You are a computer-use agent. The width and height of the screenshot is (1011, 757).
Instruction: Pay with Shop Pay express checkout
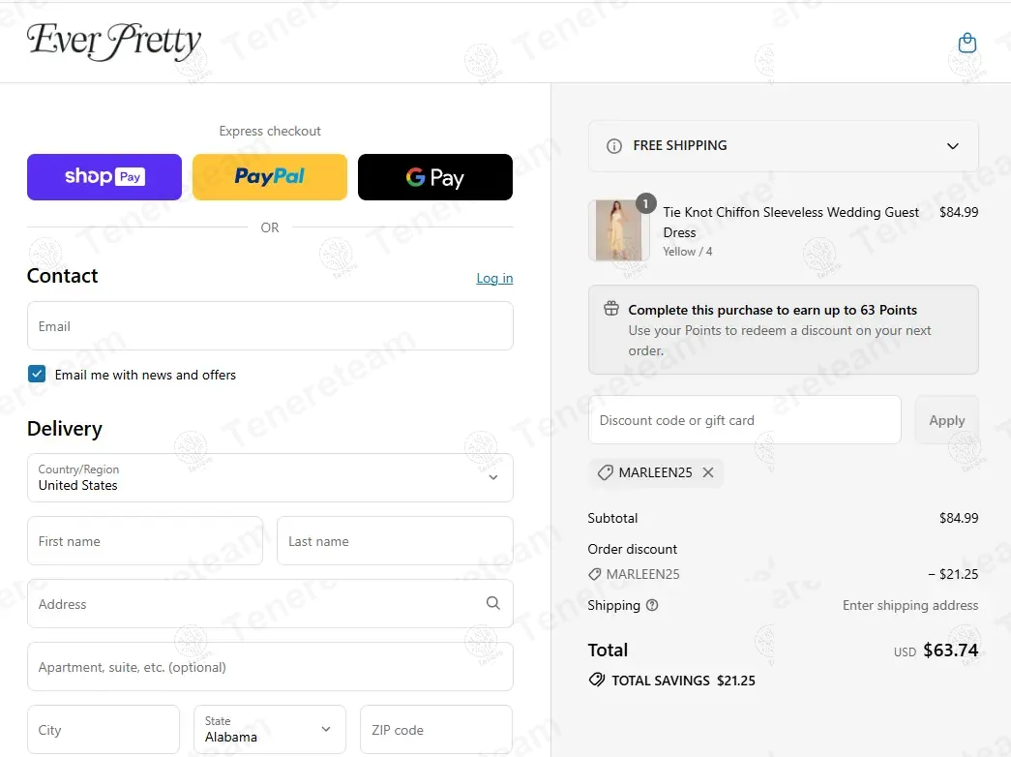pyautogui.click(x=104, y=177)
